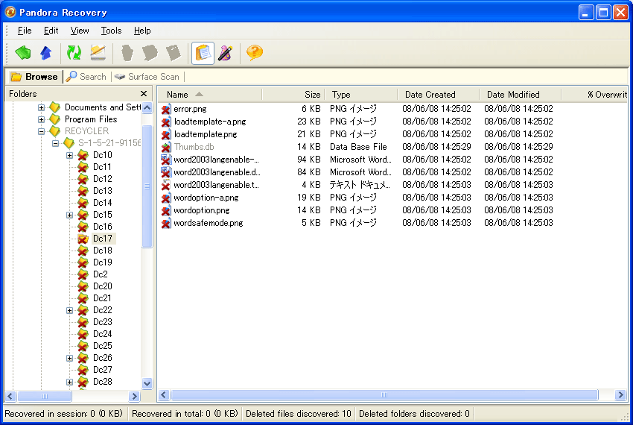Click the folder tree scroll down arrow
The width and height of the screenshot is (633, 425).
coord(147,383)
